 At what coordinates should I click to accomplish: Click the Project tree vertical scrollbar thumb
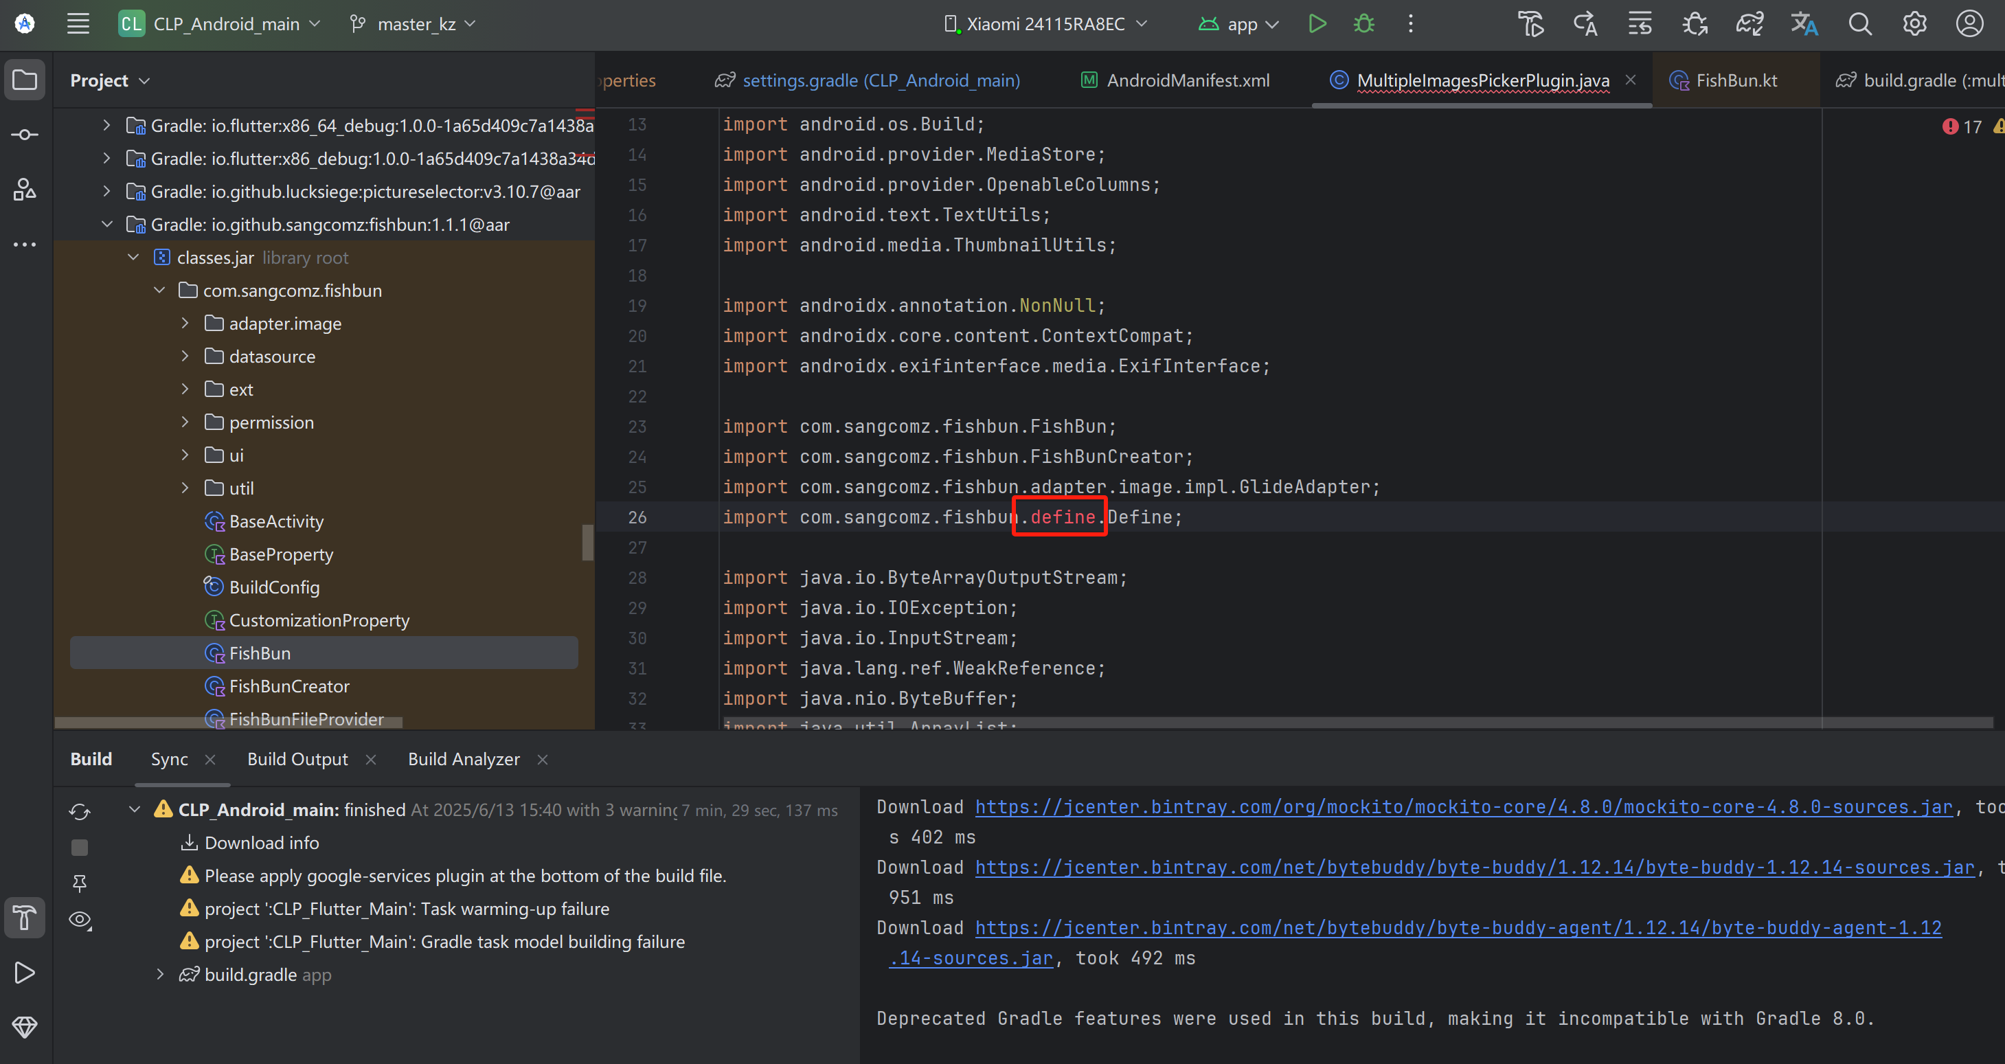(588, 542)
